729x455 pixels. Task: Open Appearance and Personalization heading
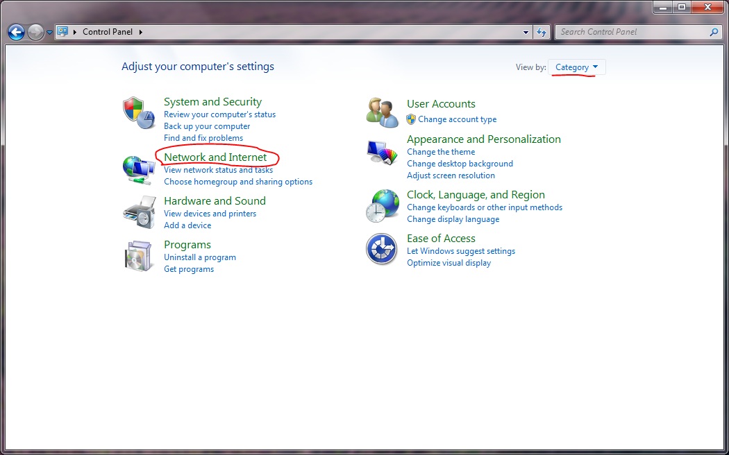point(483,139)
